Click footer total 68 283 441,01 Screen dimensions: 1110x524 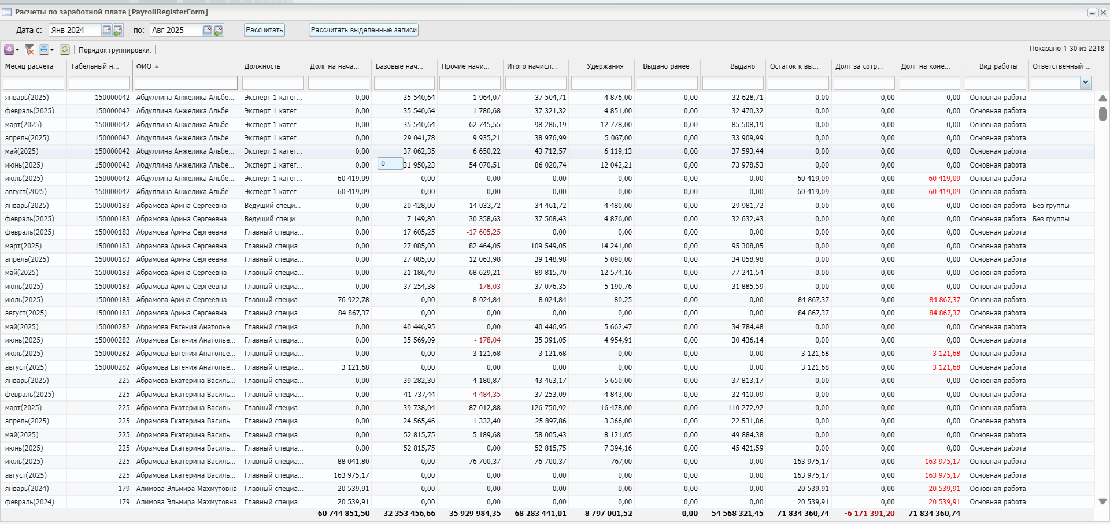541,514
